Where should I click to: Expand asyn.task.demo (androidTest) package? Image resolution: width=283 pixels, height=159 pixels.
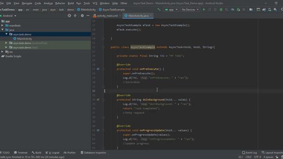click(x=6, y=43)
